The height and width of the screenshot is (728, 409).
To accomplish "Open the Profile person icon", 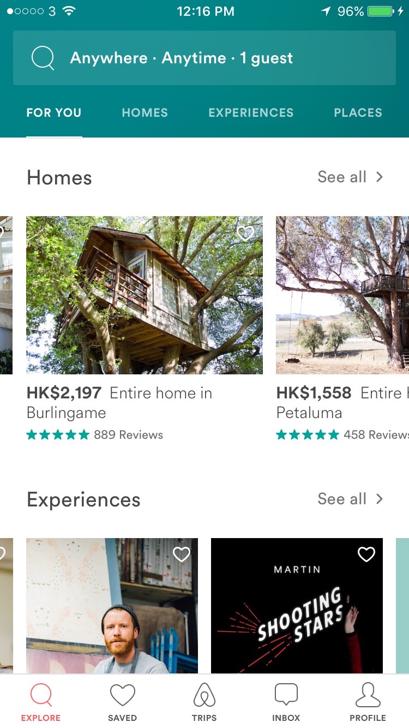I will 368,695.
